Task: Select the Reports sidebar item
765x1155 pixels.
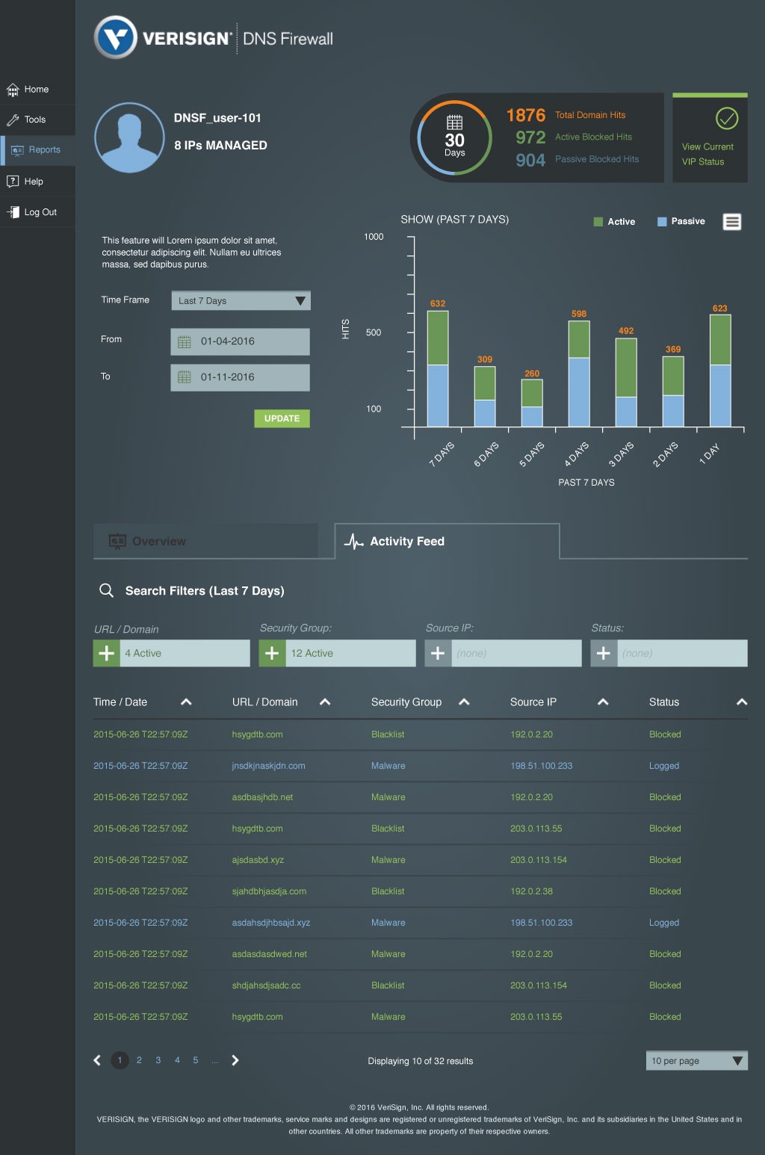Action: 37,150
